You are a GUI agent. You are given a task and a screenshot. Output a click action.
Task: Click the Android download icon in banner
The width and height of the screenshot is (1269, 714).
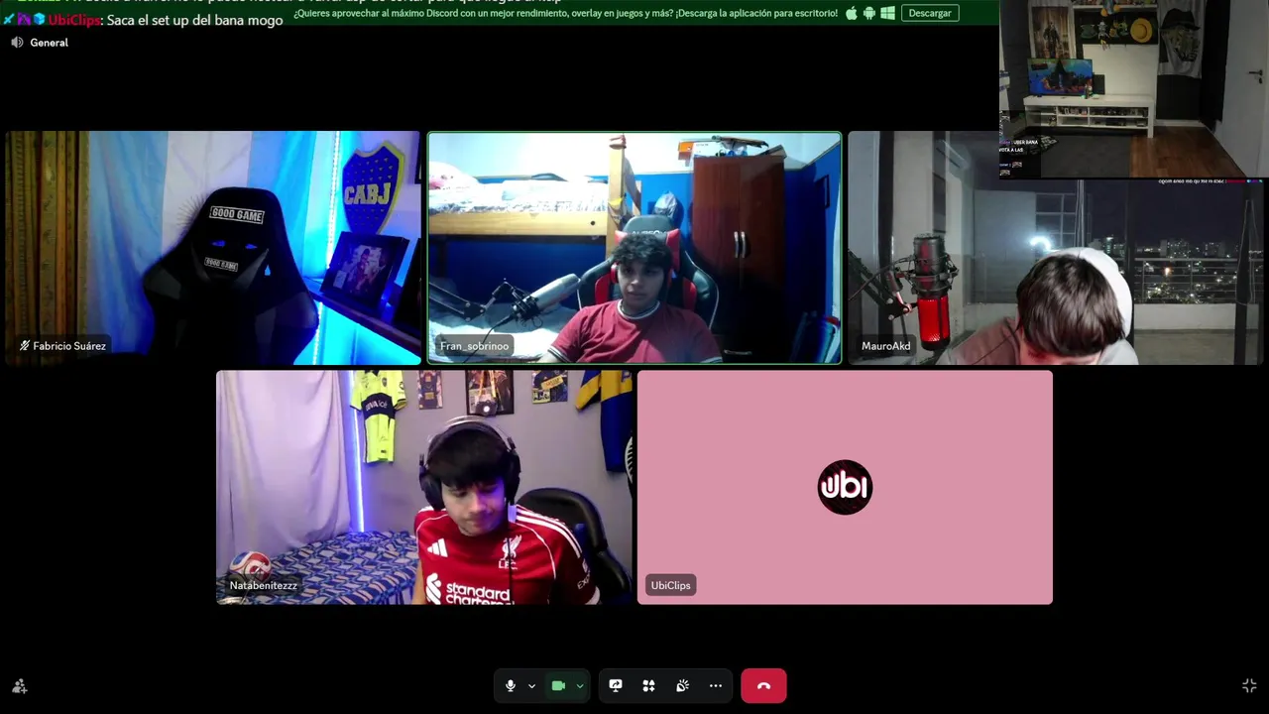[x=869, y=13]
